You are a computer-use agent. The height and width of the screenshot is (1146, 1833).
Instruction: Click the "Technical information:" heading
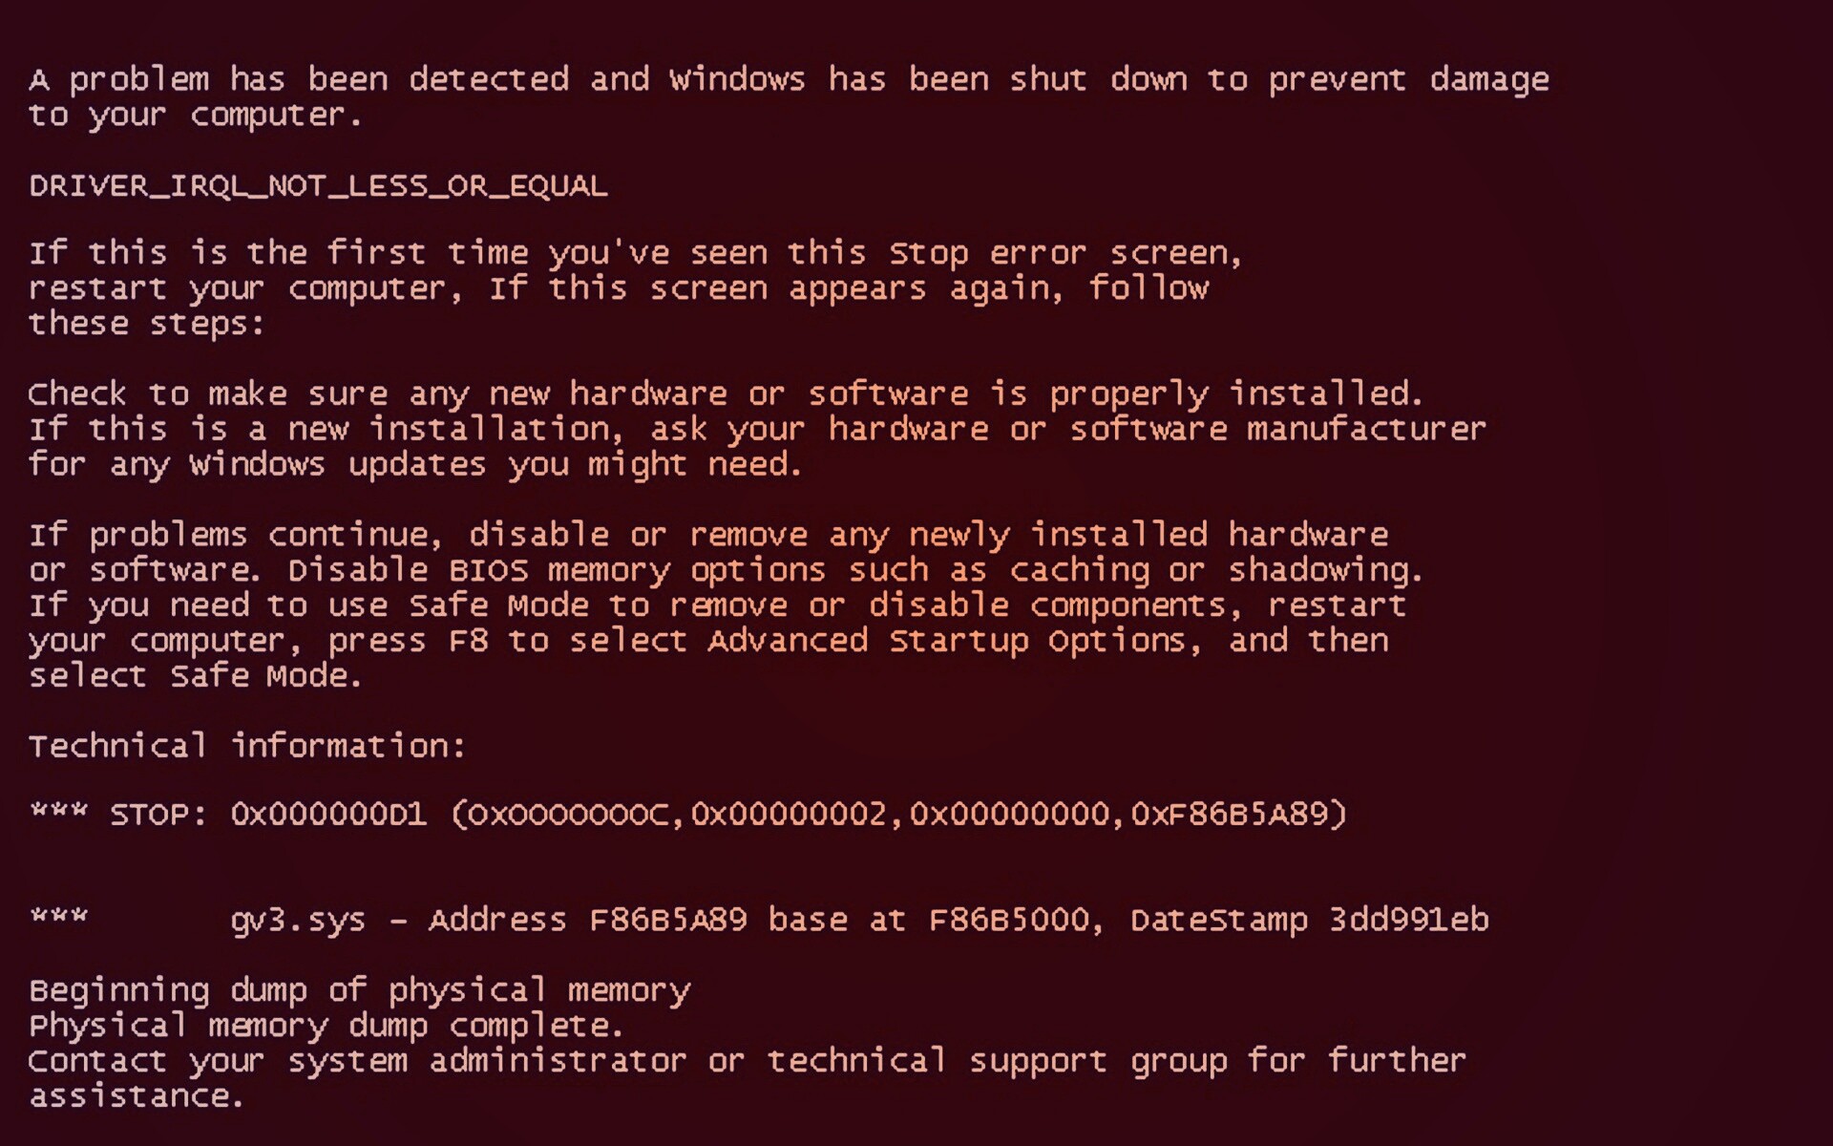click(246, 746)
